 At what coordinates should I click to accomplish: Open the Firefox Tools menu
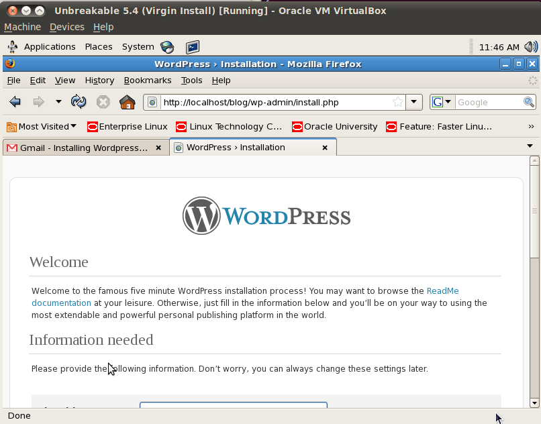pos(191,81)
